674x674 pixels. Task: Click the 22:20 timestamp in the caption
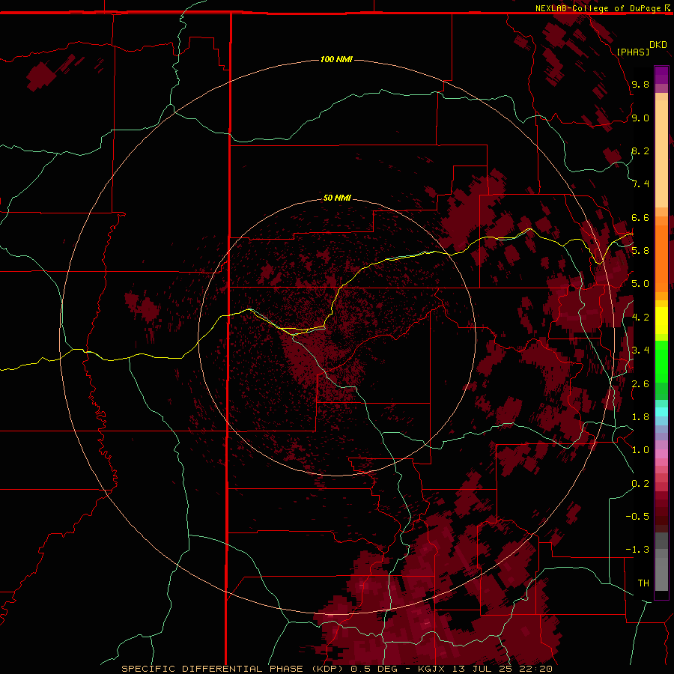[x=538, y=669]
